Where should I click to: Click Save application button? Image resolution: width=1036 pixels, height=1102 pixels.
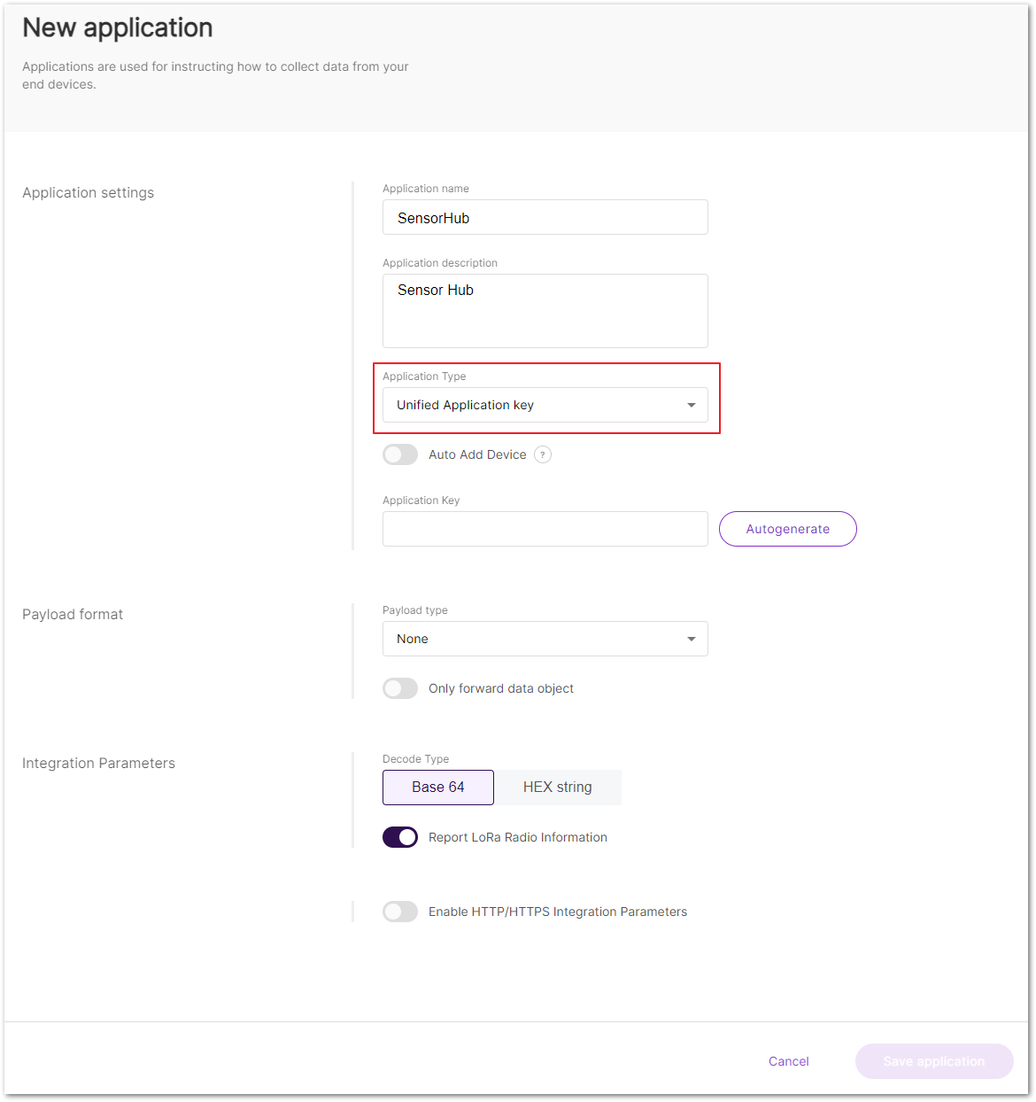tap(934, 1061)
